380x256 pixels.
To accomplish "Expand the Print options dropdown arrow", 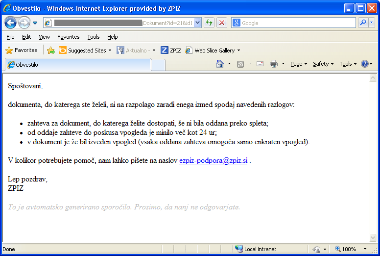I will pyautogui.click(x=283, y=64).
